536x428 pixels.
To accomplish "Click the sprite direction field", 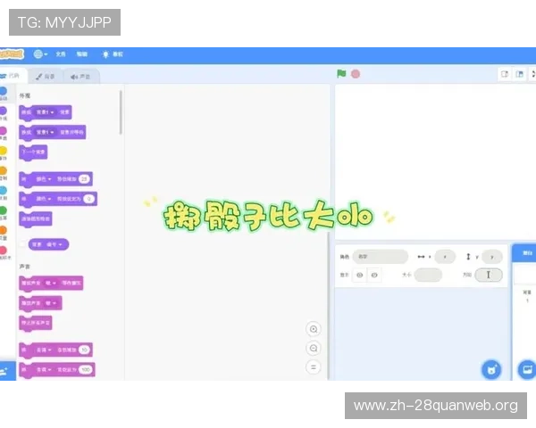I will pyautogui.click(x=489, y=275).
